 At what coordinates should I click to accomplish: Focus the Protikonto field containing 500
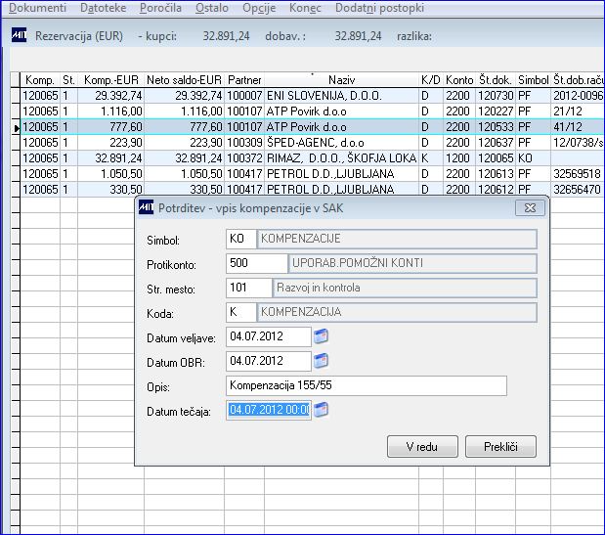256,263
